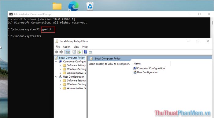Select Administrative Templates folder under Computer Configuration
The image size is (214, 118).
tap(76, 73)
